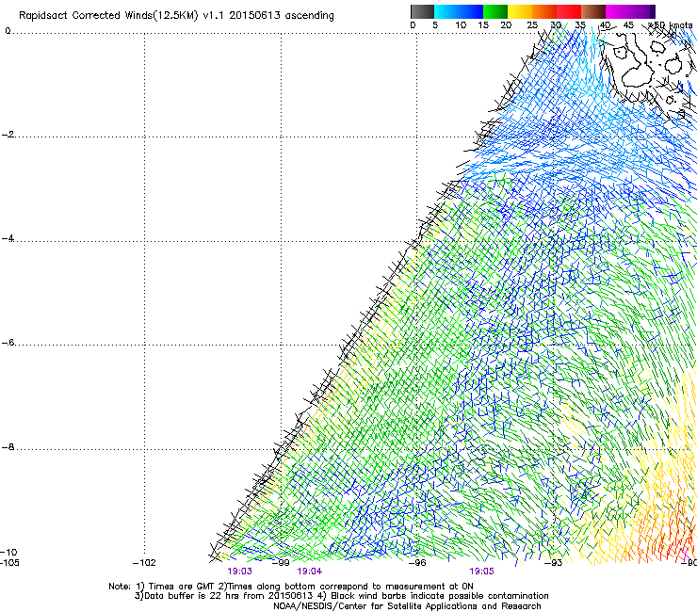Click the longitude axis label "-99"
The width and height of the screenshot is (697, 612).
click(281, 563)
